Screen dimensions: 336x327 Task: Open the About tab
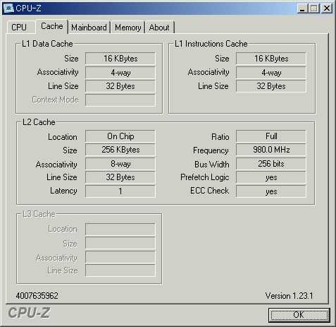click(x=159, y=28)
